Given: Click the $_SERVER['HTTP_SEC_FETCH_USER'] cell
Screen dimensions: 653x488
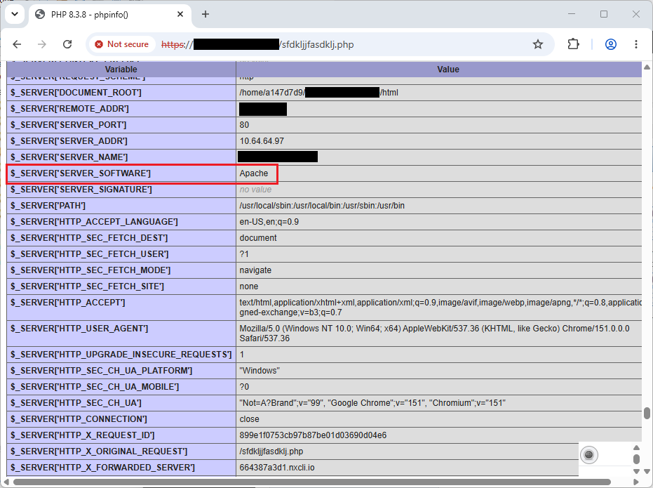Looking at the screenshot, I should point(121,254).
